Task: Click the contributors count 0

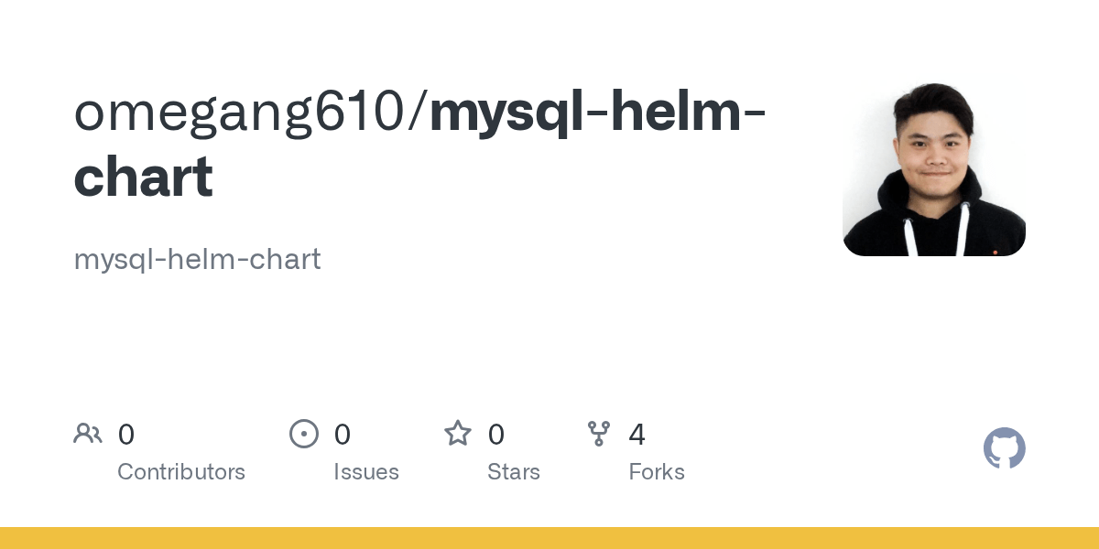Action: (126, 435)
